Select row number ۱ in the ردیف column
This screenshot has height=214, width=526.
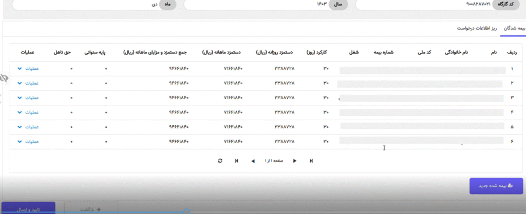point(512,69)
